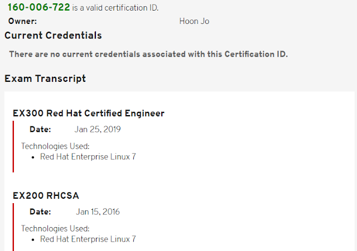Screen dimensions: 357x251
Task: Click the 'is a valid certification ID' text
Action: pyautogui.click(x=115, y=8)
